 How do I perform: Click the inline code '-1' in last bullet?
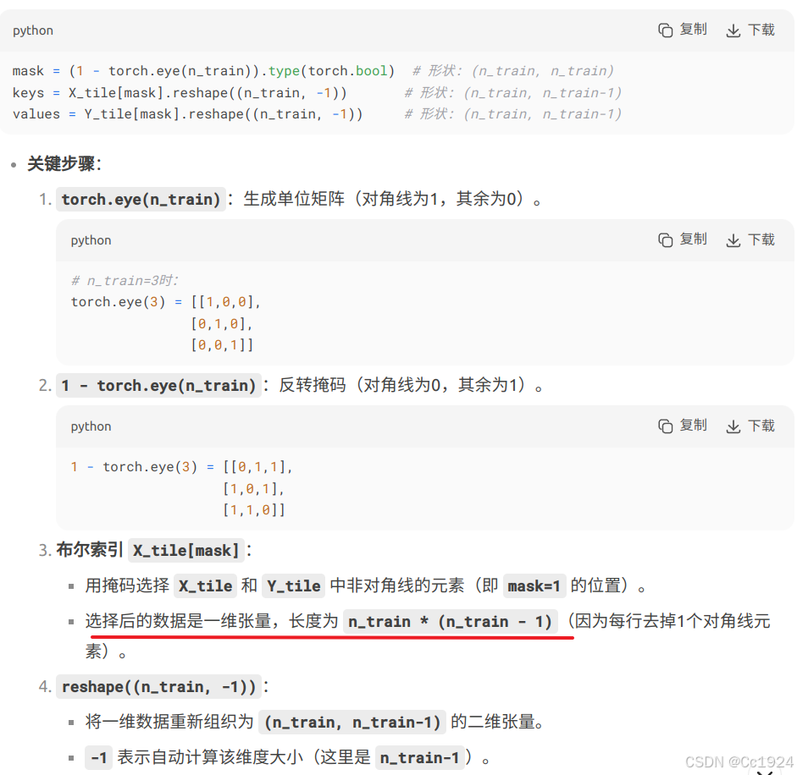[98, 758]
